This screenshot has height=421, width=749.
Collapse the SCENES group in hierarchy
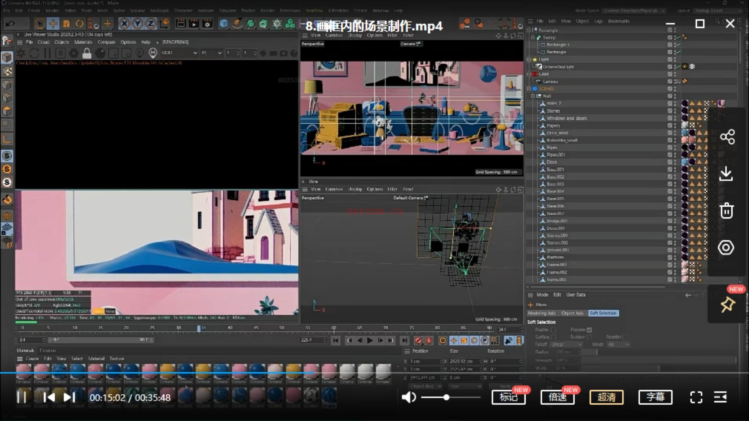[529, 89]
